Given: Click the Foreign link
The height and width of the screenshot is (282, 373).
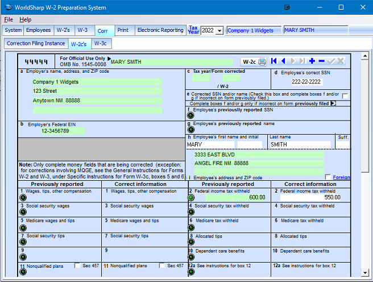Looking at the screenshot, I should pyautogui.click(x=341, y=177).
